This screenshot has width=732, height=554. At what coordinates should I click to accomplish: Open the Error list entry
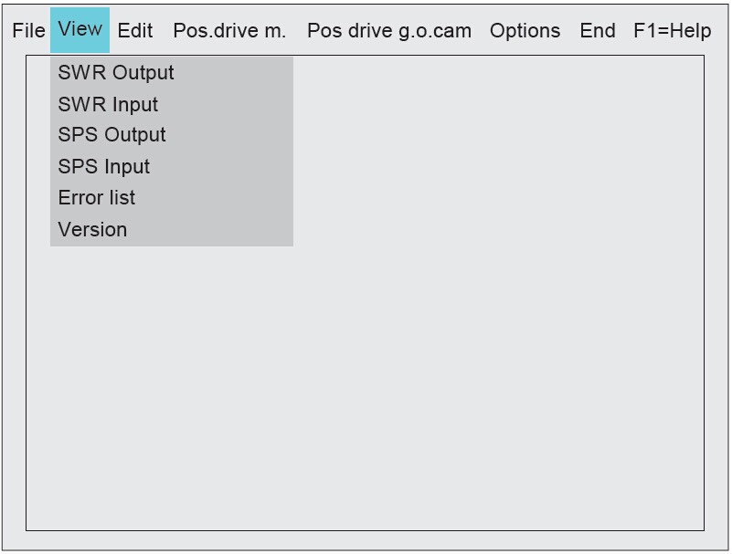171,198
